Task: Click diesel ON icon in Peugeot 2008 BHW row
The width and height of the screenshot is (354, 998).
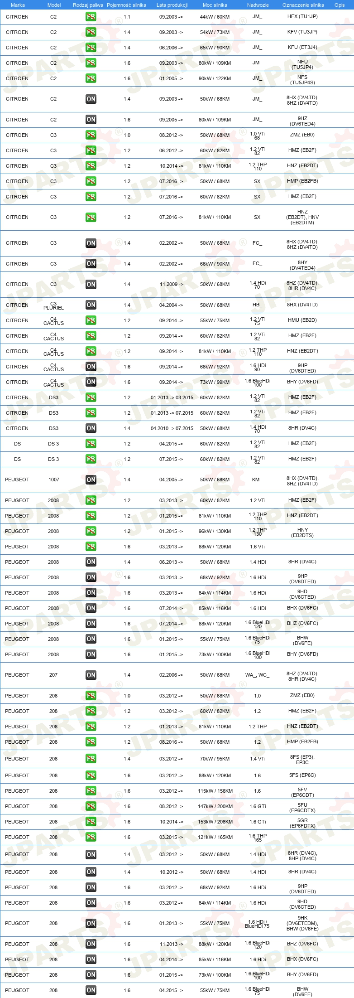Action: click(x=91, y=639)
